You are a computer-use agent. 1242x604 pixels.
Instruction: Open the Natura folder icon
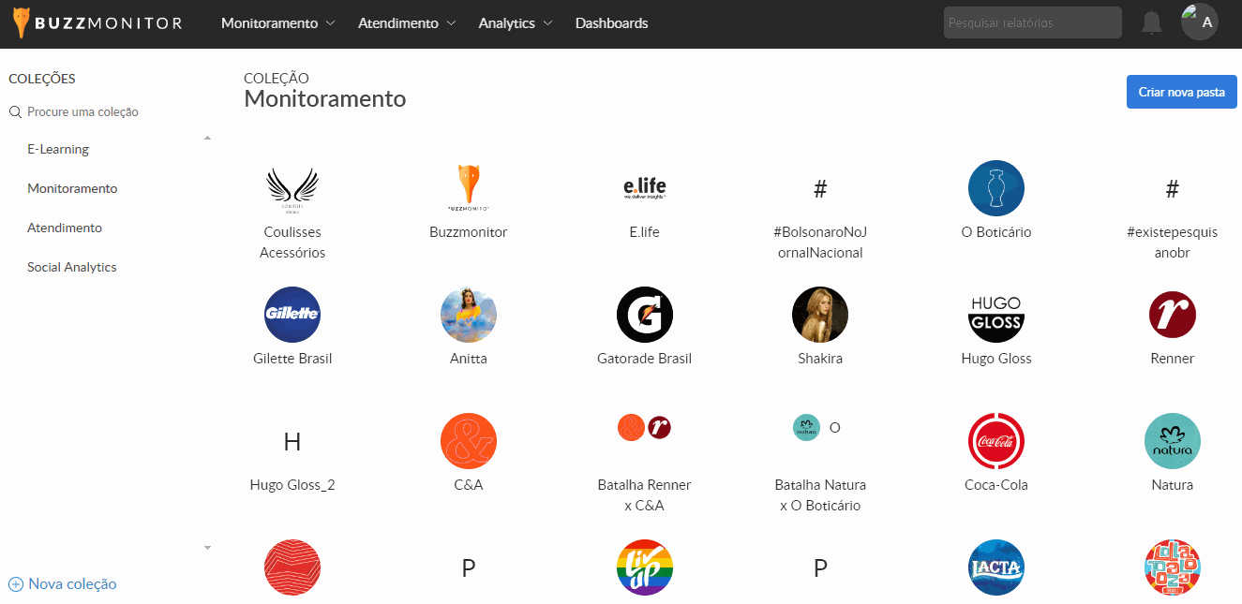1173,441
